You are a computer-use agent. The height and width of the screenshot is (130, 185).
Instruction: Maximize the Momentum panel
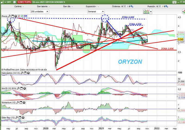coord(21,103)
